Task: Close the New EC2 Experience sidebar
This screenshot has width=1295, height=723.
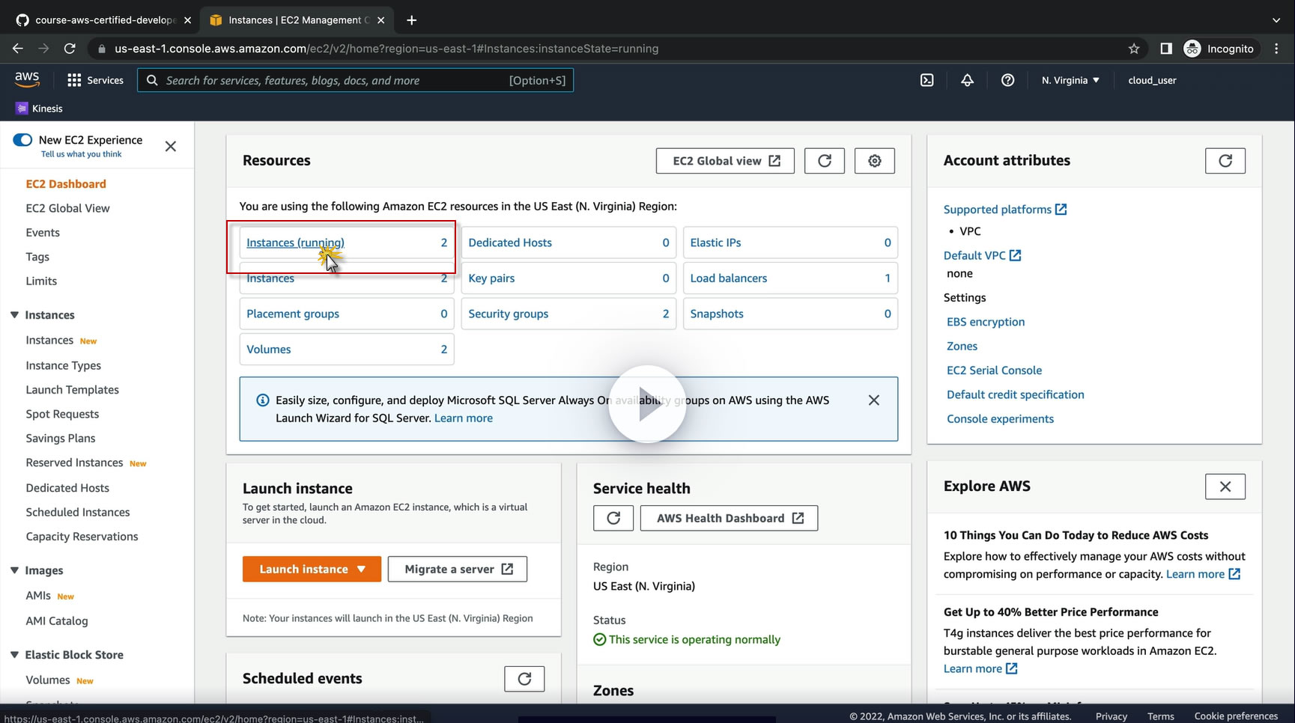Action: point(171,146)
